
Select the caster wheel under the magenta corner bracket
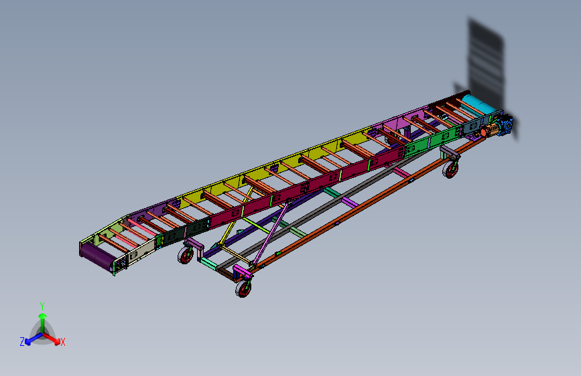tap(243, 288)
